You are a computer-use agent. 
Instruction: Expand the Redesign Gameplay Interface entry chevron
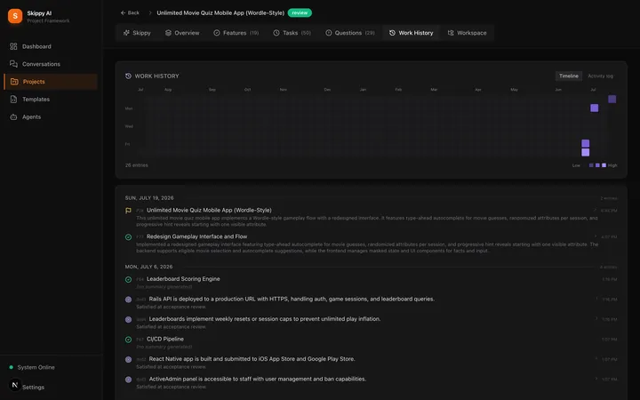(596, 236)
